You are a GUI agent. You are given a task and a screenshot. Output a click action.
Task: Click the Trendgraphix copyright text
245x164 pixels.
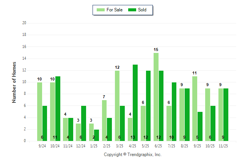click(x=132, y=155)
